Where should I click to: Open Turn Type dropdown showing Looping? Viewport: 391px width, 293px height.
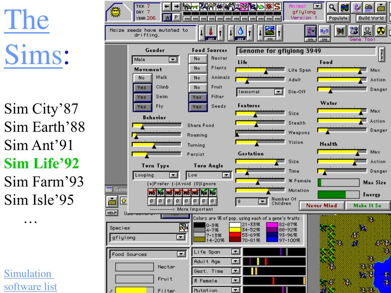point(156,175)
